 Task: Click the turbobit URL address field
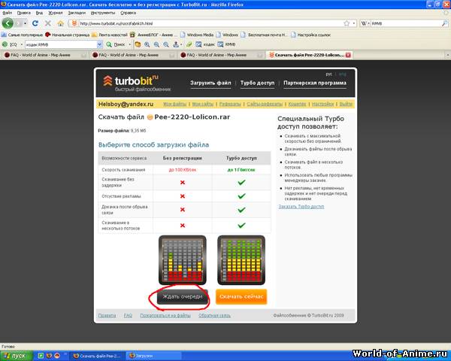tap(210, 23)
